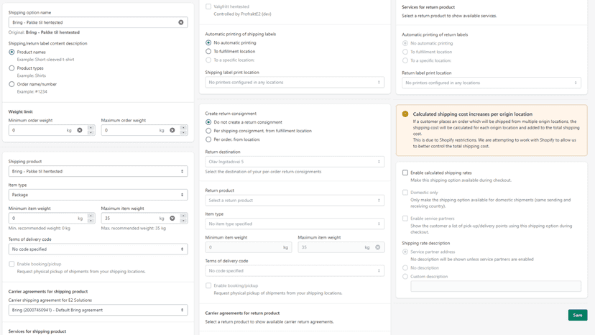Image resolution: width=595 pixels, height=335 pixels.
Task: Open Select a return product dropdown
Action: coord(295,200)
